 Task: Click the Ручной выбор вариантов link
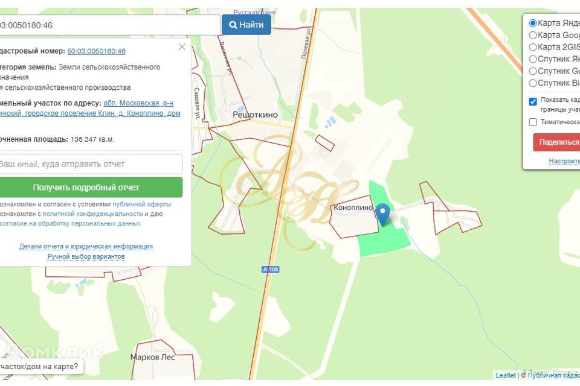[86, 256]
